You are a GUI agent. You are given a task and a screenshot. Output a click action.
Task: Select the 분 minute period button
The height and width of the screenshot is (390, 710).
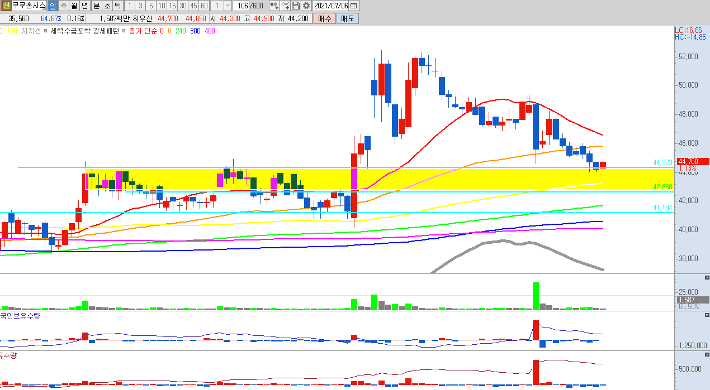click(x=96, y=6)
